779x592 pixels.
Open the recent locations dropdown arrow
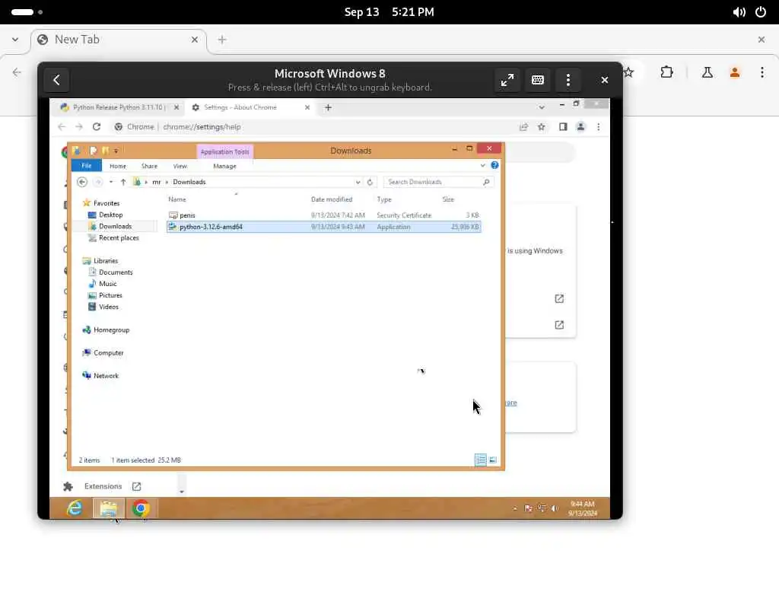tap(111, 182)
